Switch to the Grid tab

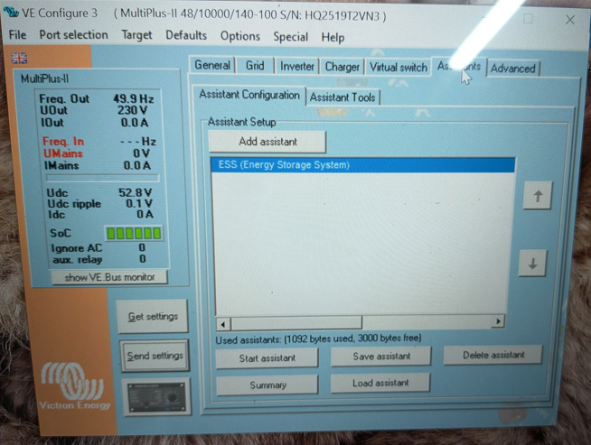tap(255, 66)
